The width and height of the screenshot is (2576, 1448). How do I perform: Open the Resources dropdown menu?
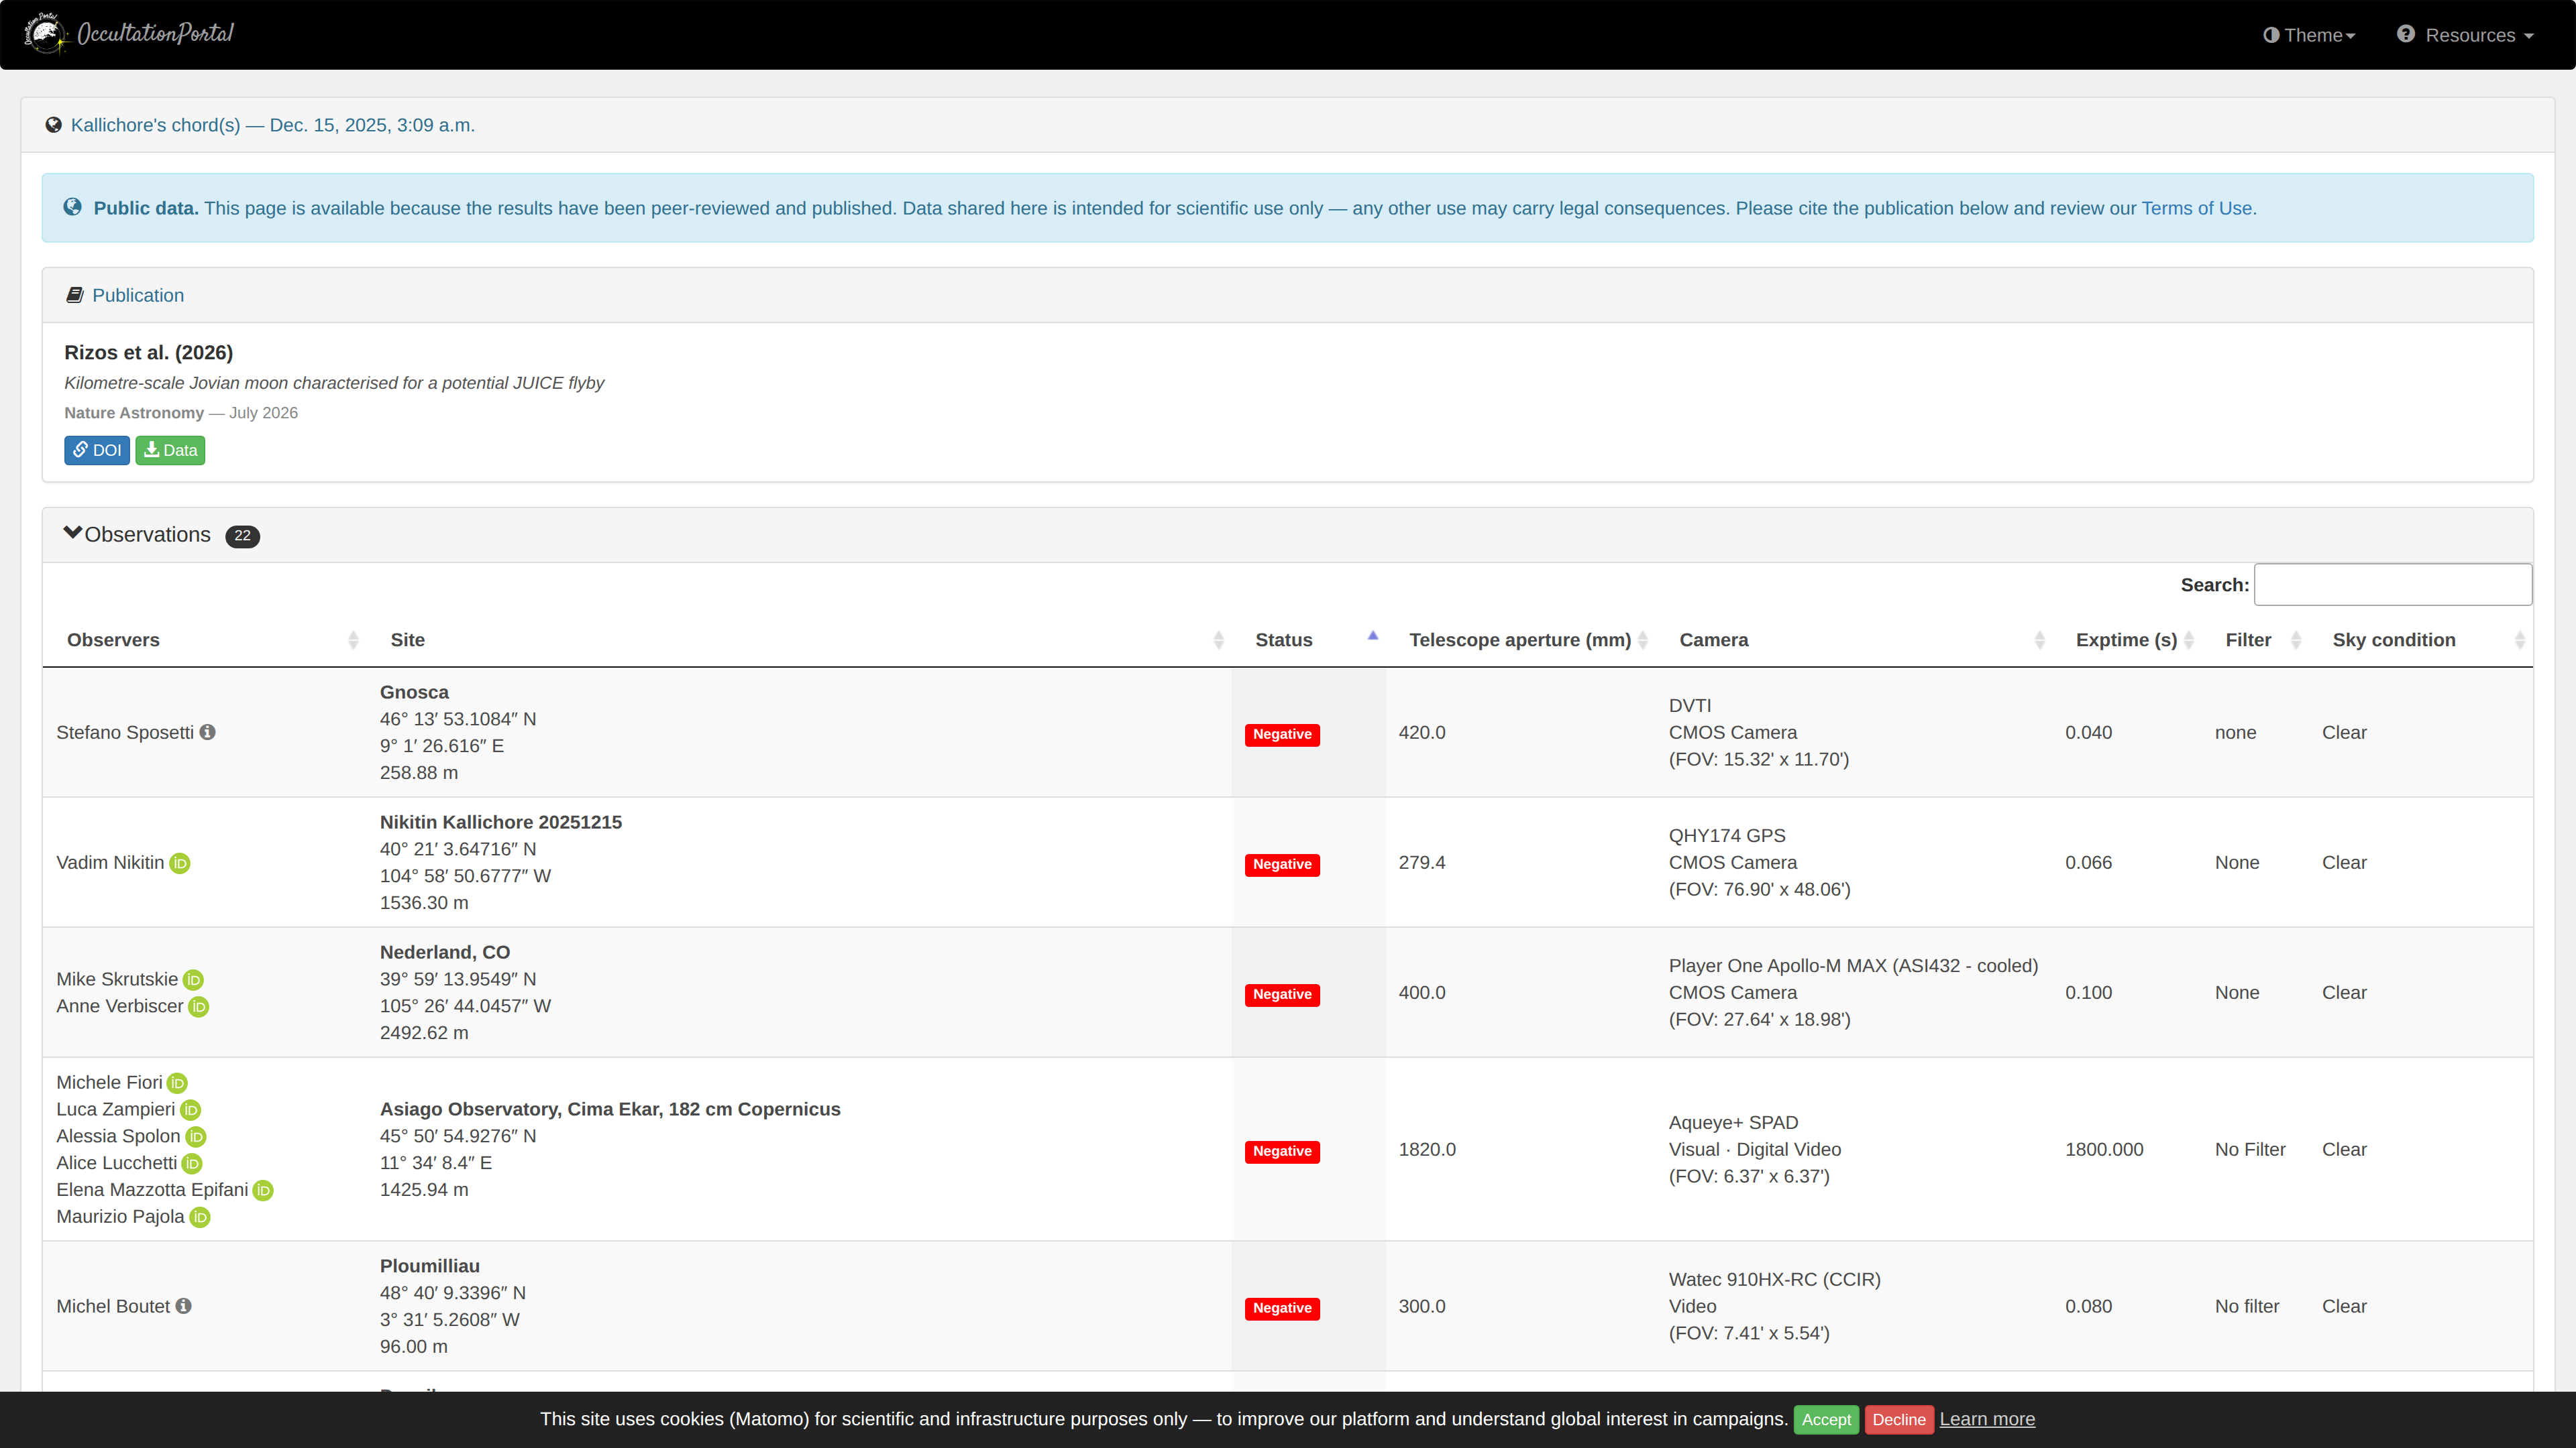pos(2465,35)
